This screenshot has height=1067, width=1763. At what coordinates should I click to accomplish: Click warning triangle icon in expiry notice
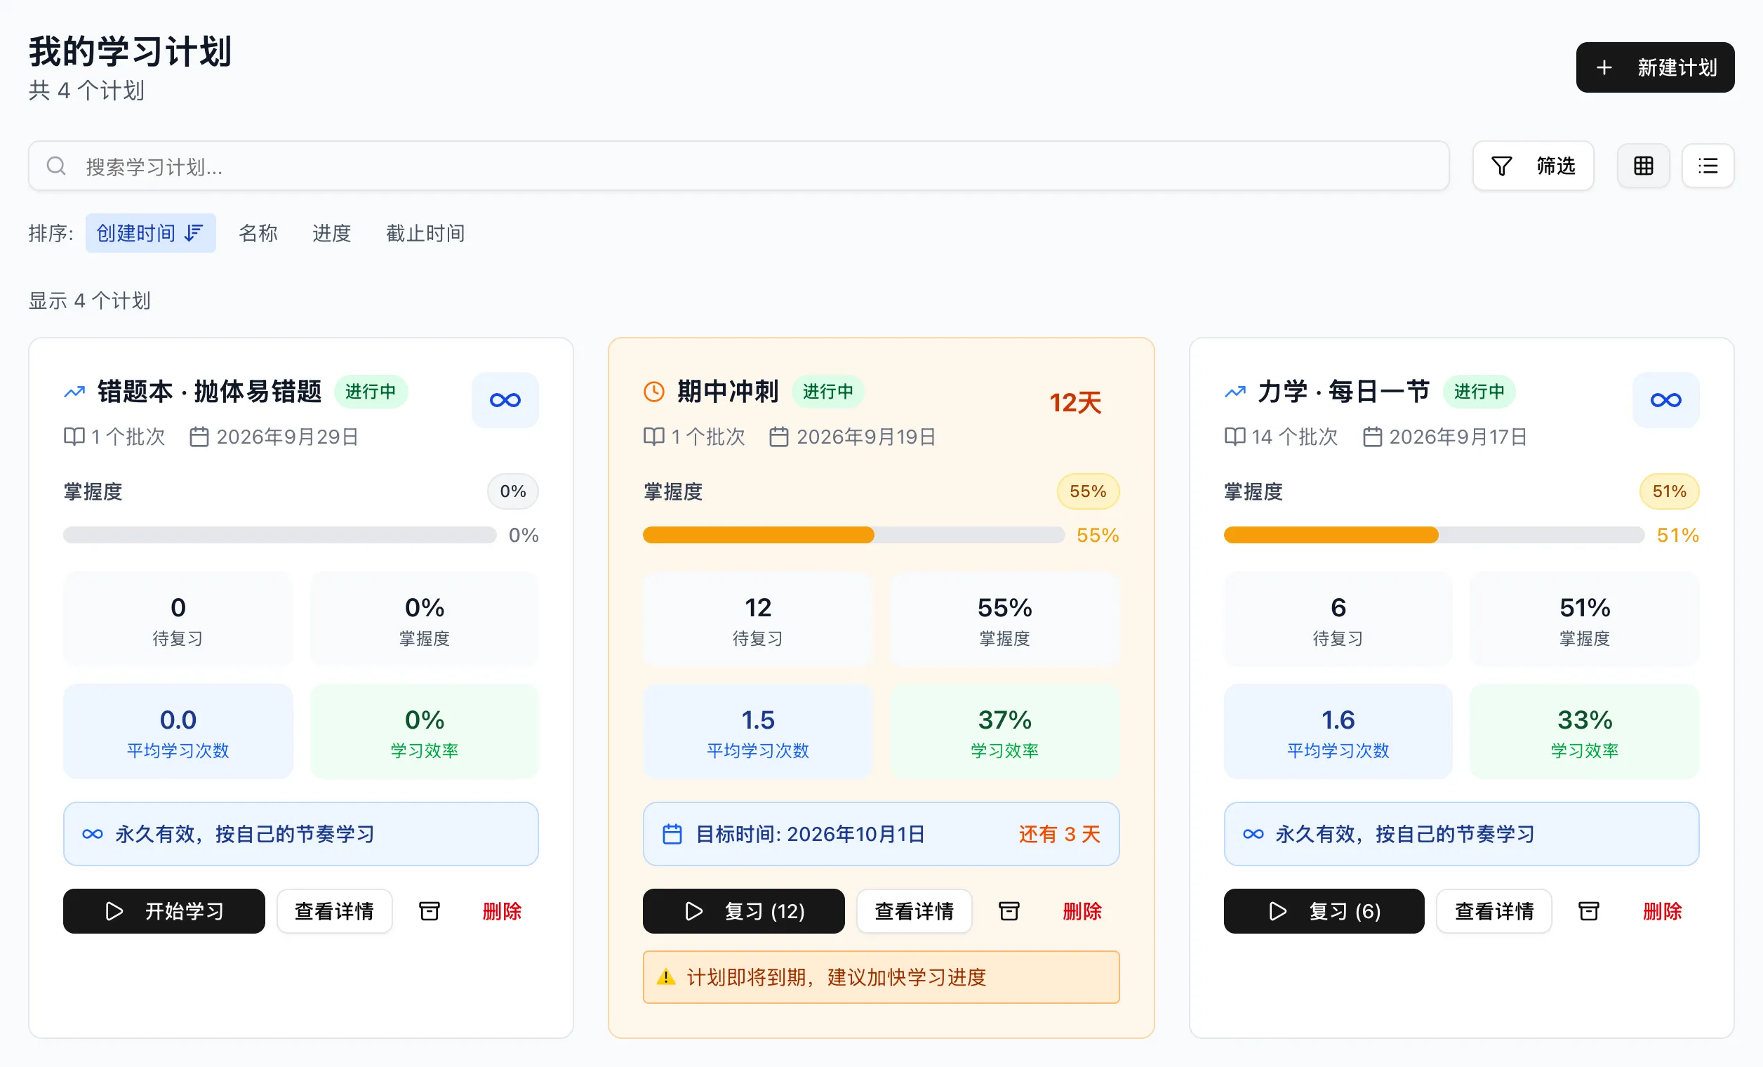coord(665,977)
